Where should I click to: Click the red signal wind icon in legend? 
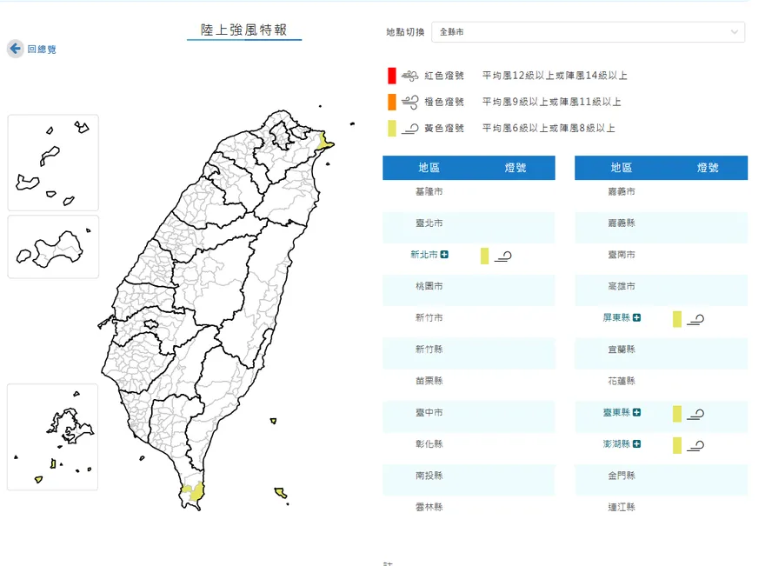point(410,76)
